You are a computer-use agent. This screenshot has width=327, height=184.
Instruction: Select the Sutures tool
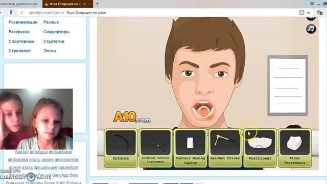pos(121,148)
